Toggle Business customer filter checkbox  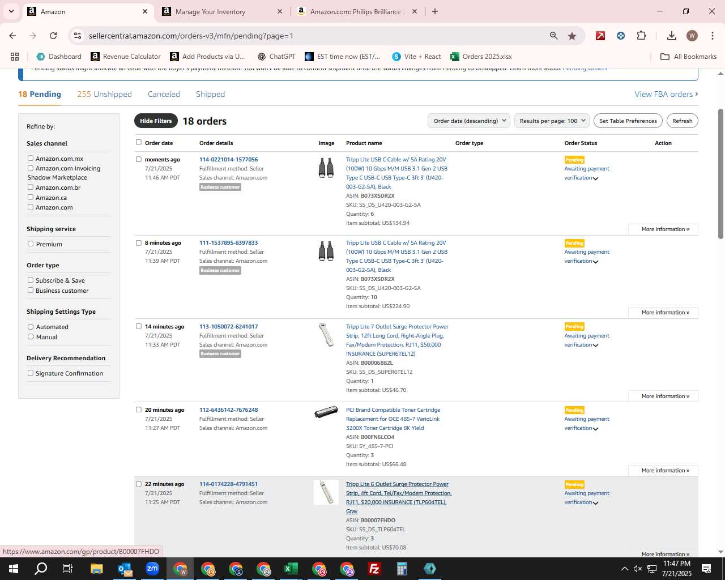tap(31, 290)
